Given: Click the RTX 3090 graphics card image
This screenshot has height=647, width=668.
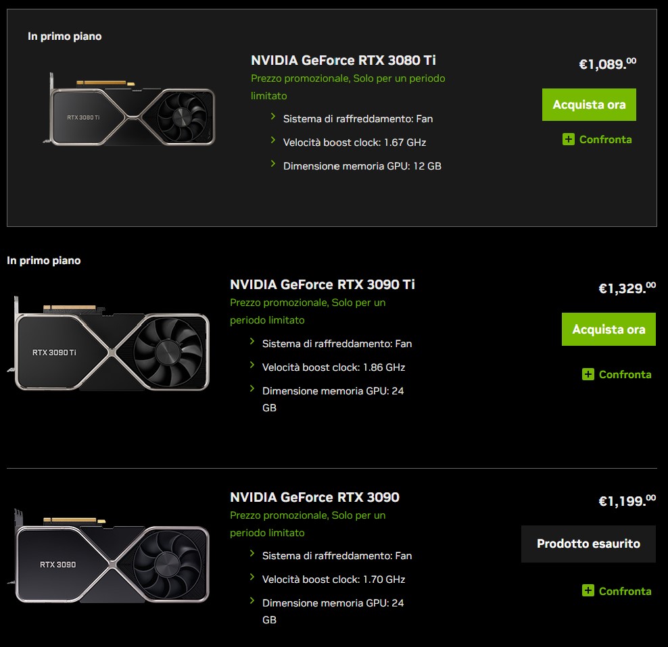Looking at the screenshot, I should coord(112,559).
